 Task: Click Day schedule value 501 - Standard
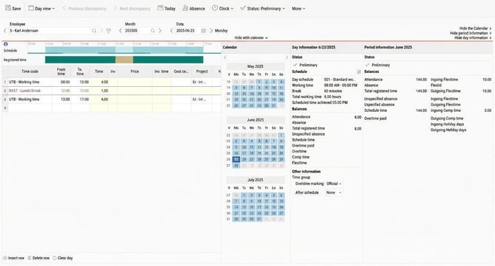point(339,80)
